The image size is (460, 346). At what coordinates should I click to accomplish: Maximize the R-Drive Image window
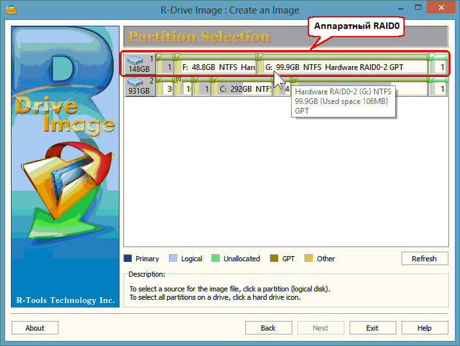(418, 8)
